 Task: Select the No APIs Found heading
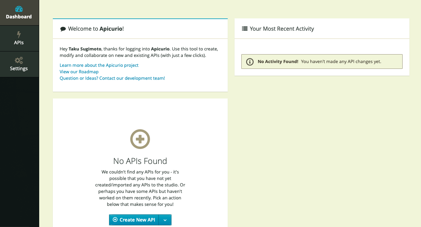coord(140,161)
